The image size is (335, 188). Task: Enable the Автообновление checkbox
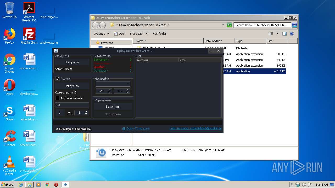tap(58, 98)
